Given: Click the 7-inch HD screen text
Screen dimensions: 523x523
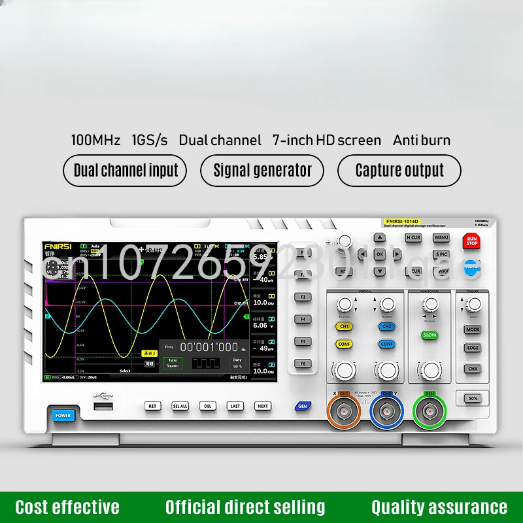Looking at the screenshot, I should click(327, 140).
